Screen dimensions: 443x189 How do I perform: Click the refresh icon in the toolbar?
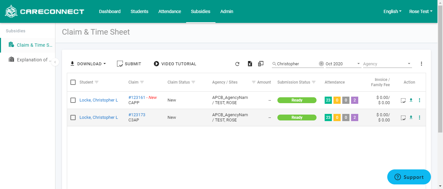coord(237,64)
